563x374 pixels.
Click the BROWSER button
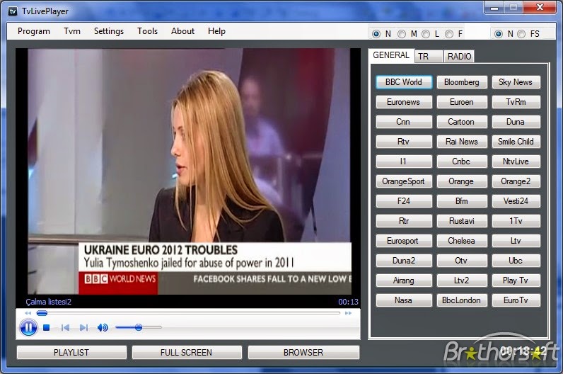click(x=303, y=353)
